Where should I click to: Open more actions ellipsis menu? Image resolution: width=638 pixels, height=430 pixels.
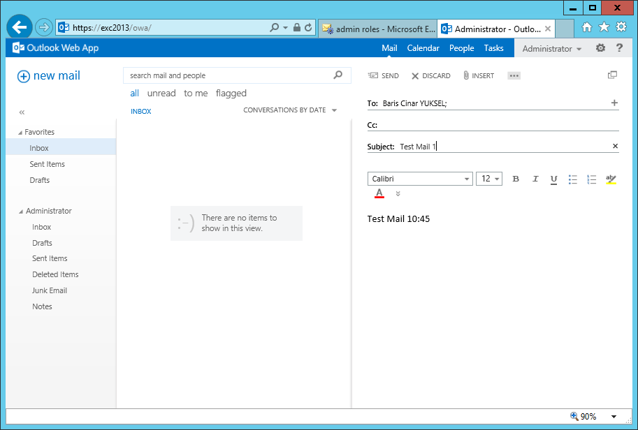click(514, 75)
